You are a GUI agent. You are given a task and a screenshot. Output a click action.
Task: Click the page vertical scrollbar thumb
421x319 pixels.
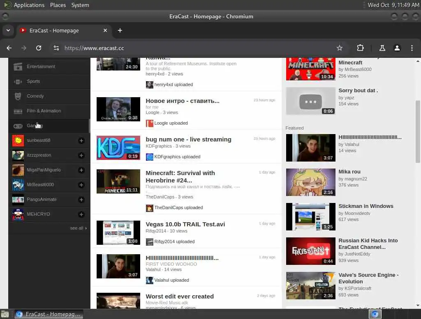point(418,132)
